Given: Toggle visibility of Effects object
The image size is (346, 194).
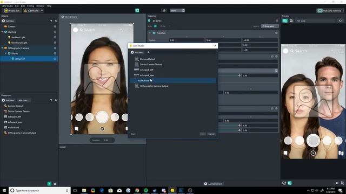Looking at the screenshot, I should click(x=55, y=53).
